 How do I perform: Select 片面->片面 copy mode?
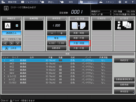(79, 48)
